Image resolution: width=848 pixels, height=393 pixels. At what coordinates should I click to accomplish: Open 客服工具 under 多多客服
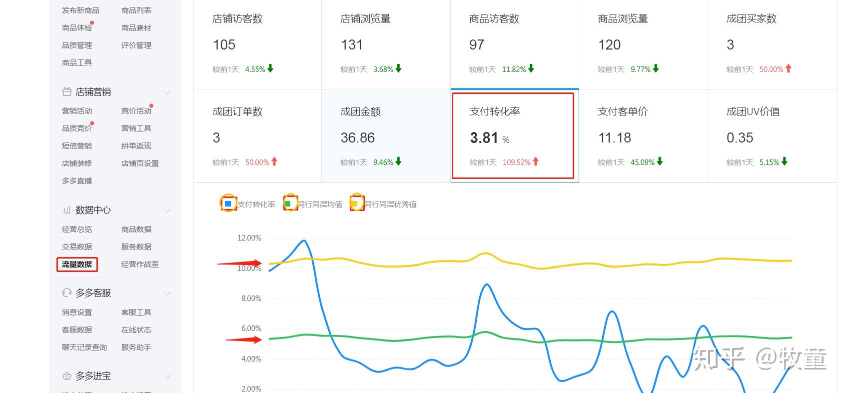[136, 312]
